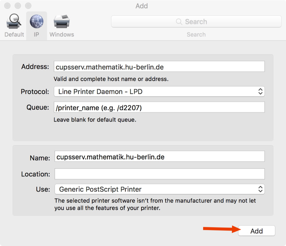Switch to the IP tab

[36, 25]
